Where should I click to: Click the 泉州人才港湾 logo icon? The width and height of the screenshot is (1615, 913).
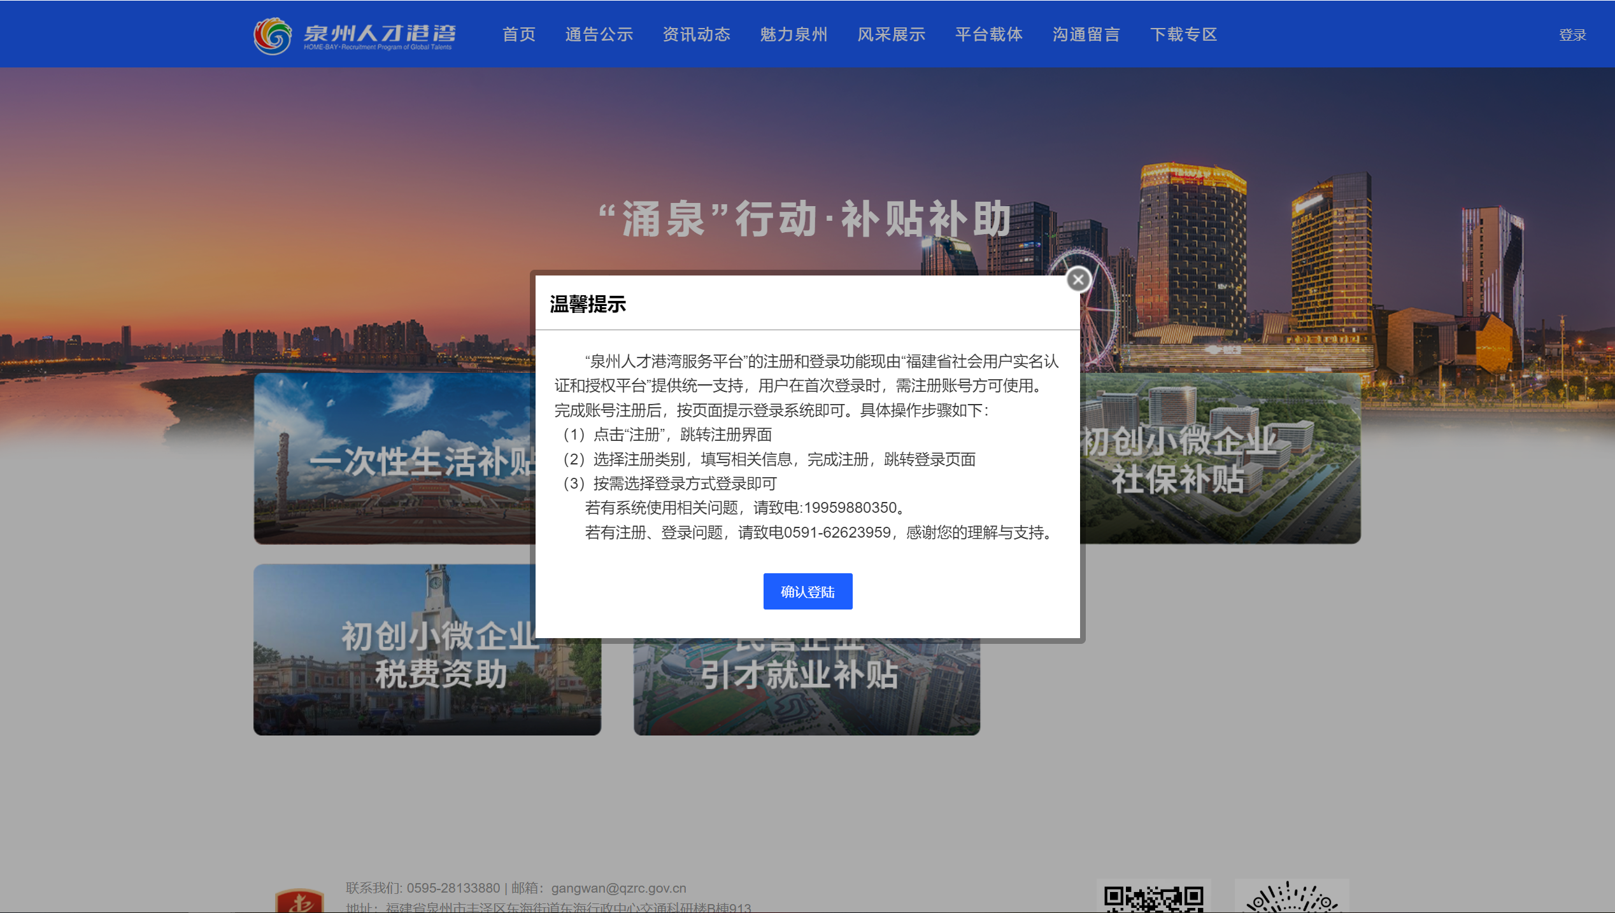click(x=273, y=36)
